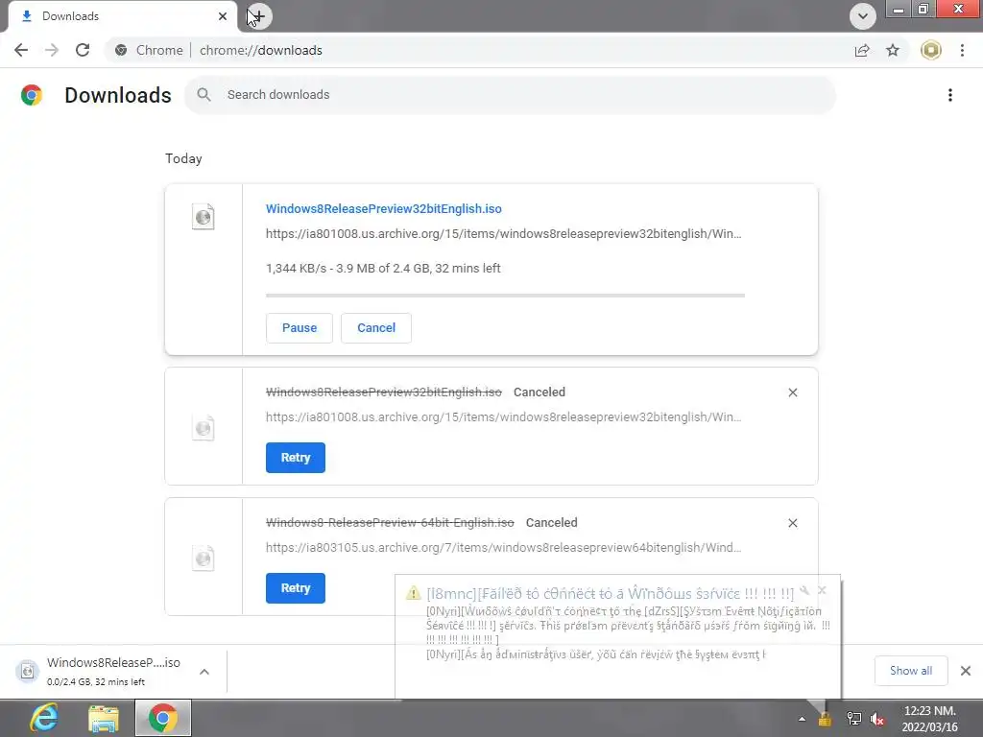
Task: Click the file icon of canceled 64bit ISO
Action: 204,558
